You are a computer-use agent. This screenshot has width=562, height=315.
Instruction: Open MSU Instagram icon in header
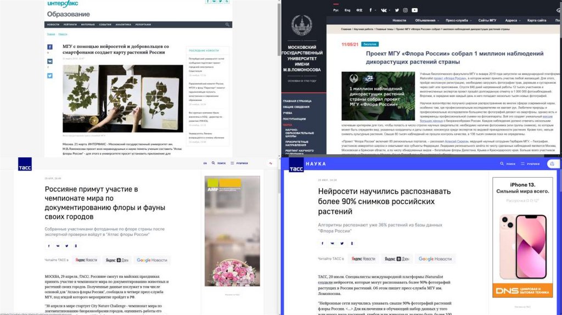[x=406, y=10]
